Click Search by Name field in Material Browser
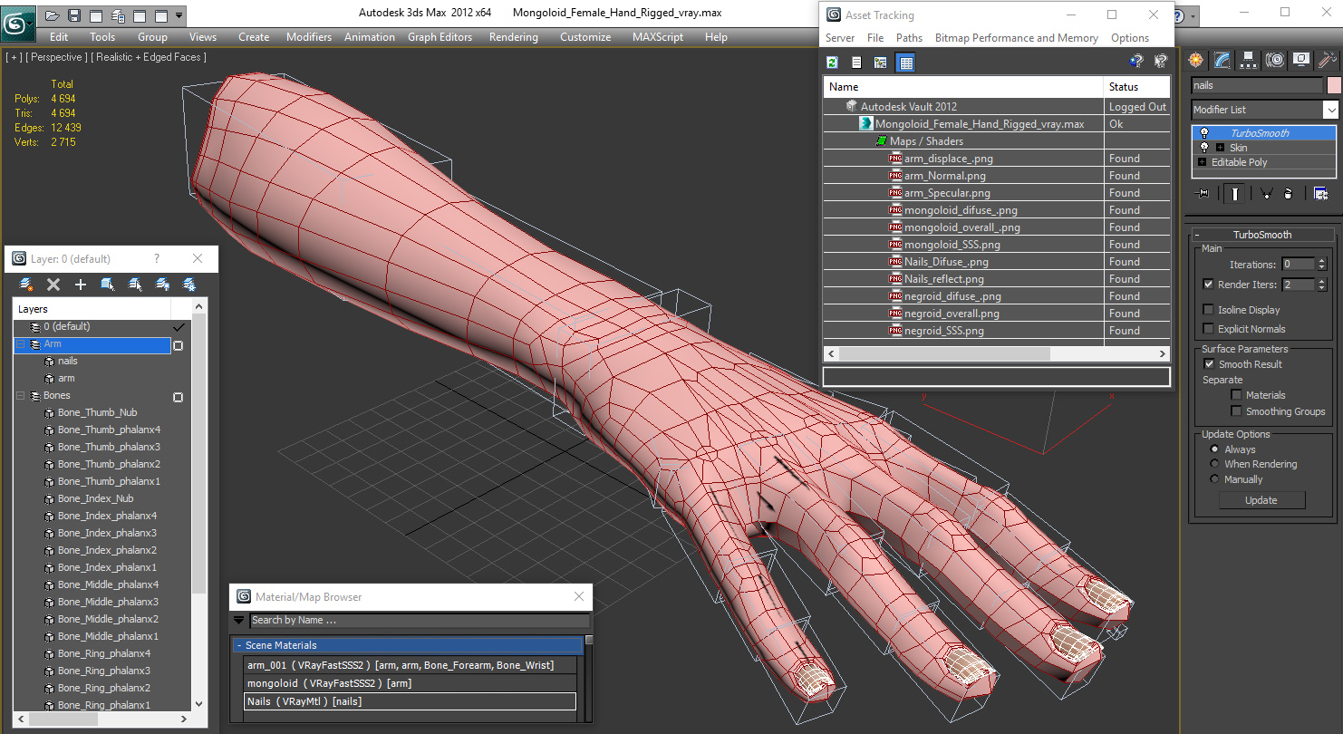Viewport: 1343px width, 734px height. (x=420, y=621)
